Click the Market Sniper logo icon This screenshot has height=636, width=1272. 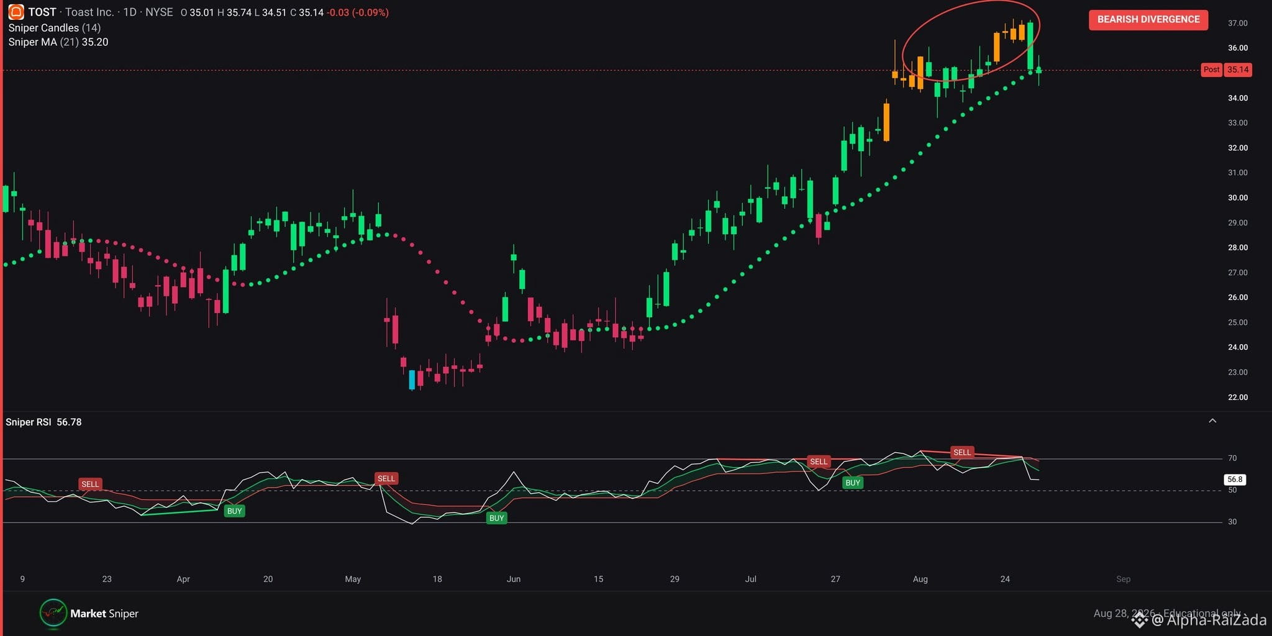[53, 613]
